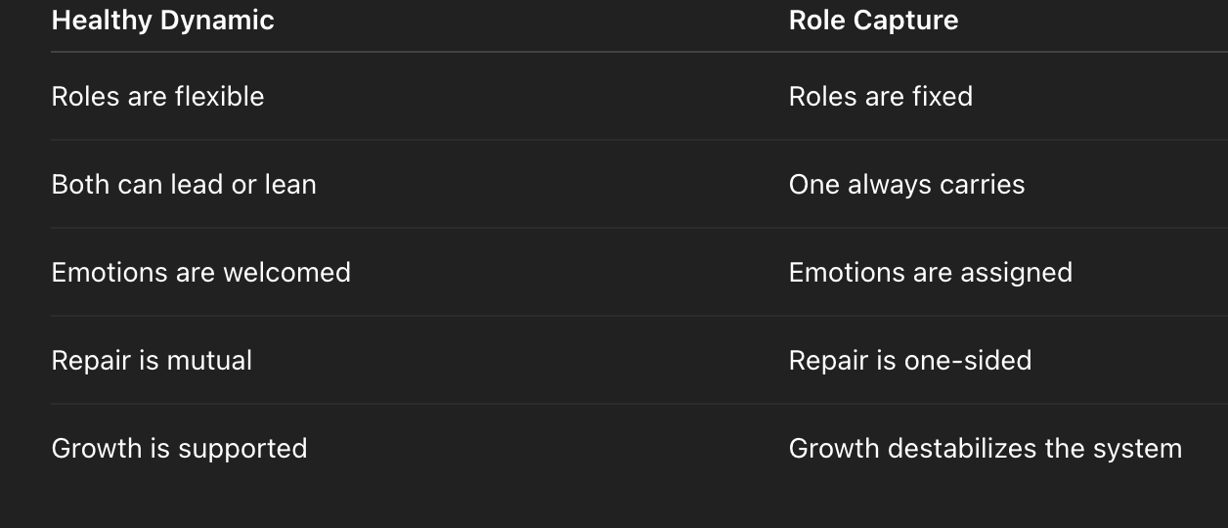The image size is (1228, 528).
Task: Select Growth destabilizes the system cell
Action: pos(986,448)
